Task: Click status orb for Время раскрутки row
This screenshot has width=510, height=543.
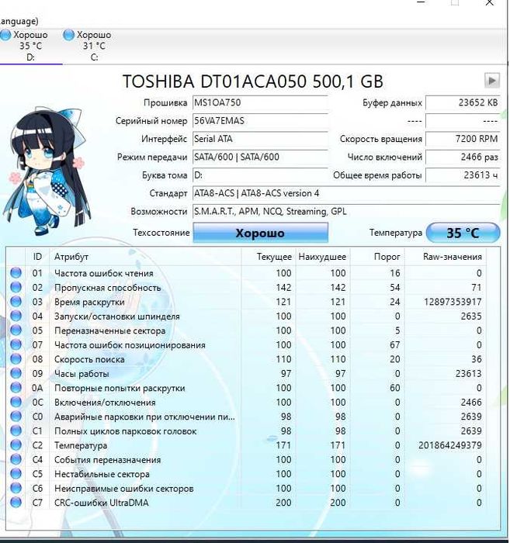Action: (x=16, y=302)
